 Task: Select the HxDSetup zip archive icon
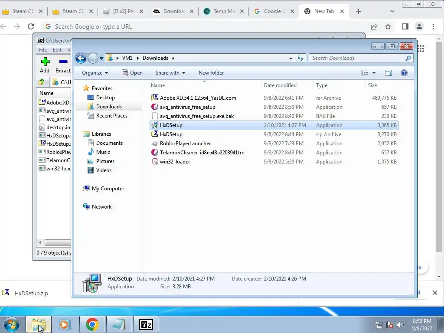pyautogui.click(x=155, y=134)
